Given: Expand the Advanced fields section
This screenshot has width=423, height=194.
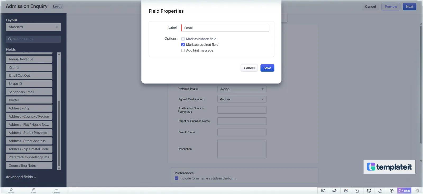Looking at the screenshot, I should pos(21,177).
